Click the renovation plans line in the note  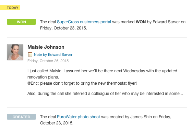43,77
